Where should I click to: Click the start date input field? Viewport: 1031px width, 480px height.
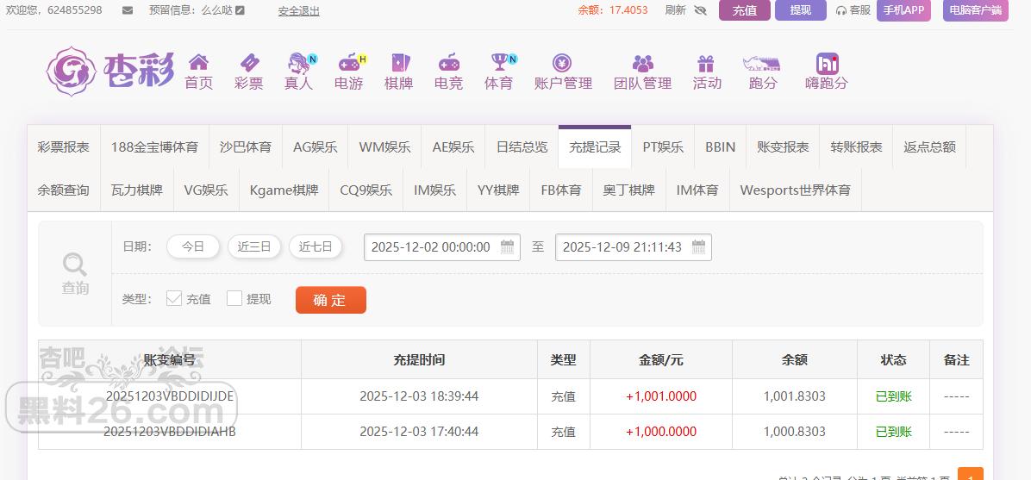[430, 247]
